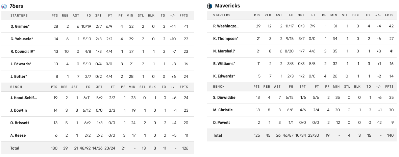The width and height of the screenshot is (399, 157).
Task: Click the Mavericks team logo icon
Action: [209, 6]
